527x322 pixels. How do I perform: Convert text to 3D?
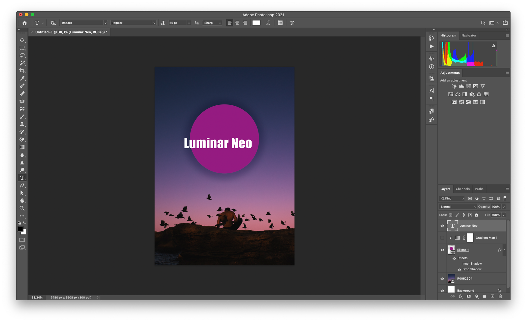point(292,23)
